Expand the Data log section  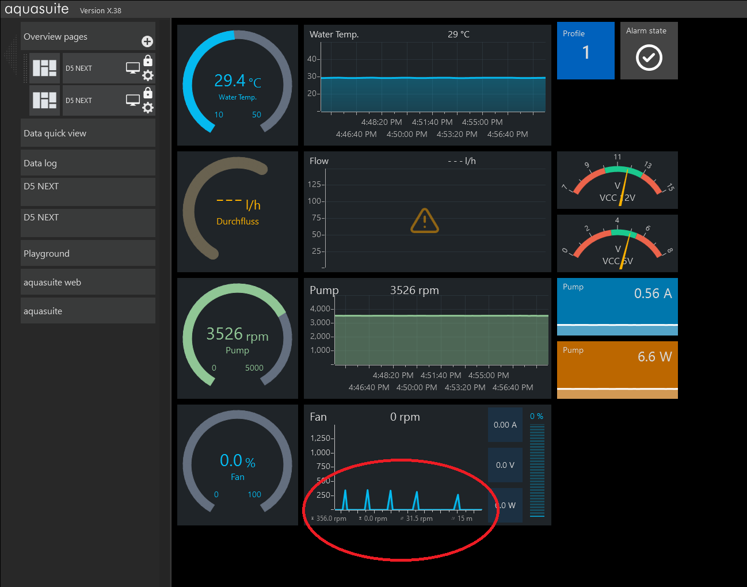pyautogui.click(x=87, y=163)
